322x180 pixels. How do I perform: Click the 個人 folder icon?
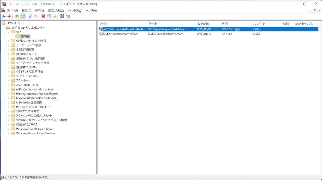(13, 32)
